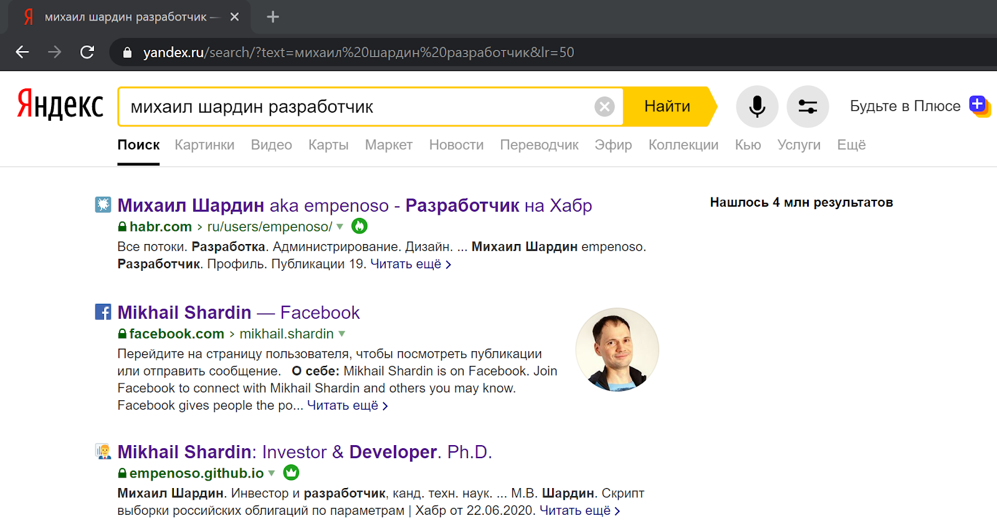Select the Поиск tab
This screenshot has height=531, width=997.
coord(138,144)
